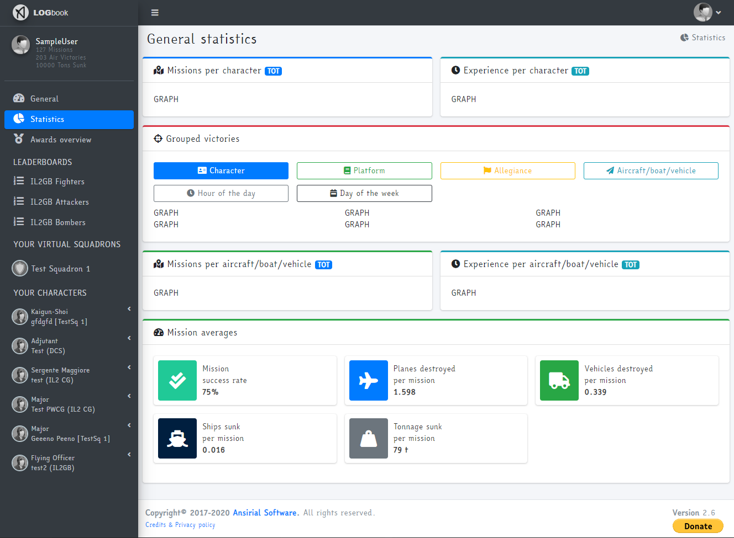Image resolution: width=734 pixels, height=538 pixels.
Task: Click the ships sunk boat icon
Action: point(177,438)
